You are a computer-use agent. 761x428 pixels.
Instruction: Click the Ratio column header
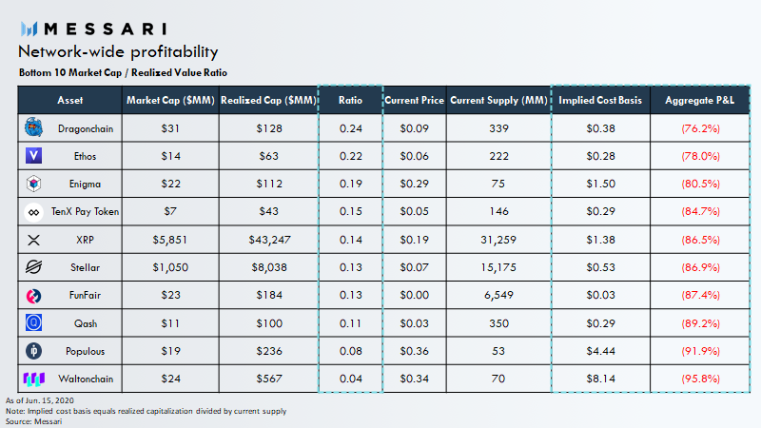pos(350,100)
